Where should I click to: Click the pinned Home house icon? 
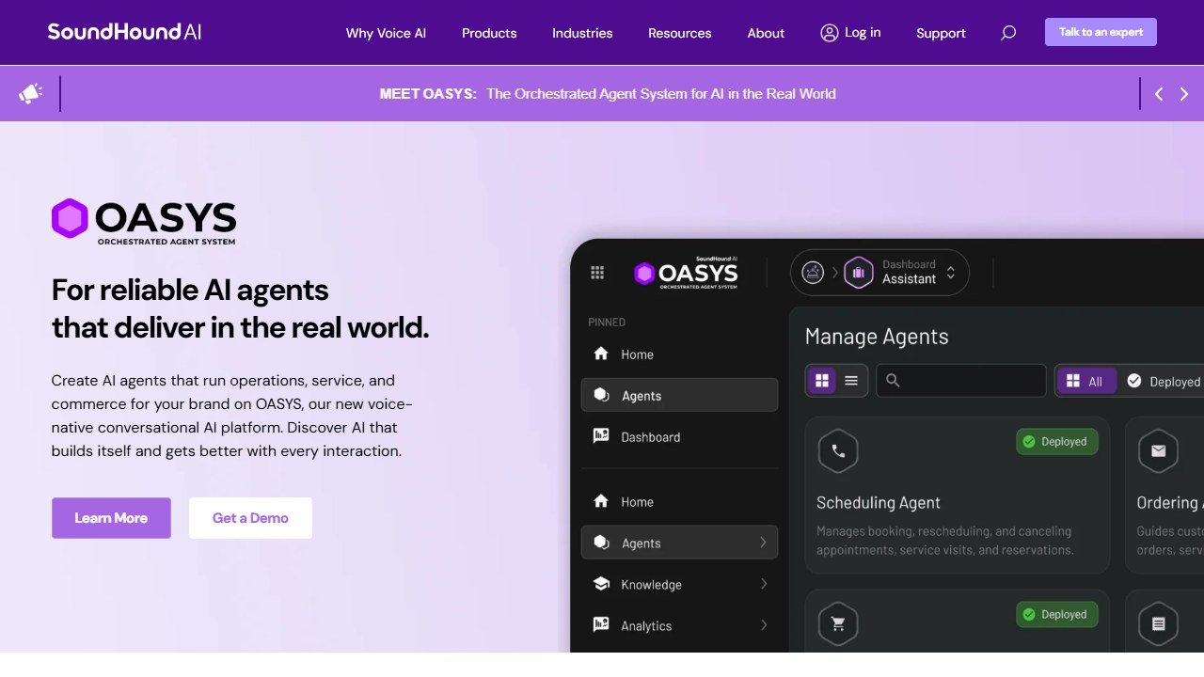601,354
